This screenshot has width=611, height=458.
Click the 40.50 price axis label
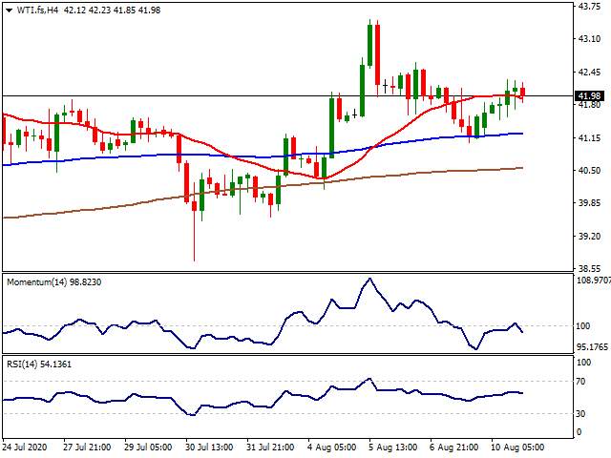(589, 171)
